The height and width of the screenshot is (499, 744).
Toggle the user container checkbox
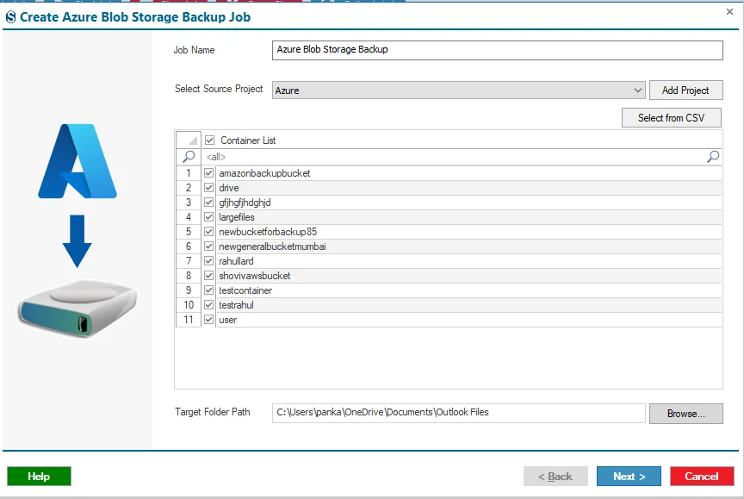point(208,320)
